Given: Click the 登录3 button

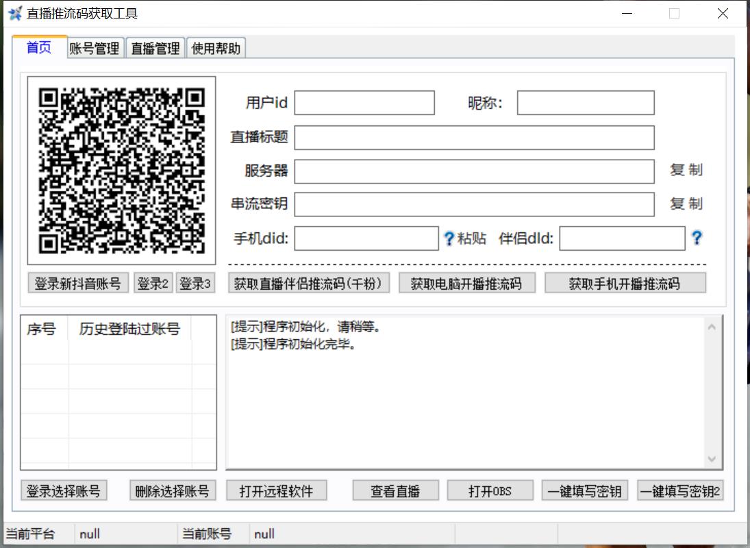Looking at the screenshot, I should pyautogui.click(x=195, y=283).
